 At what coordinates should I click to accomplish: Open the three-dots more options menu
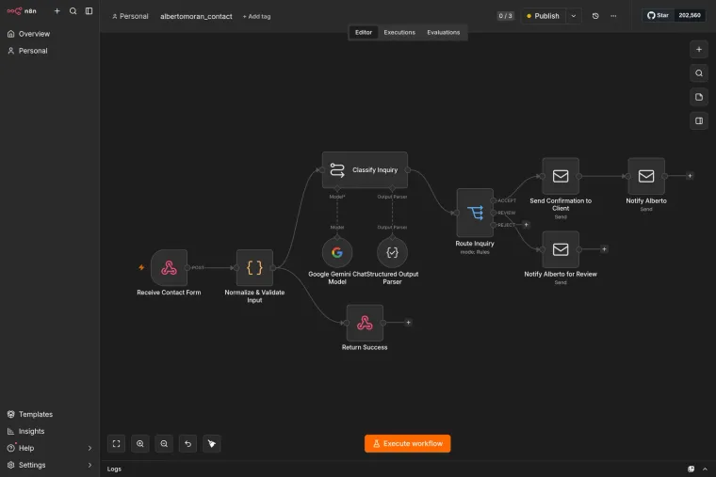coord(613,16)
